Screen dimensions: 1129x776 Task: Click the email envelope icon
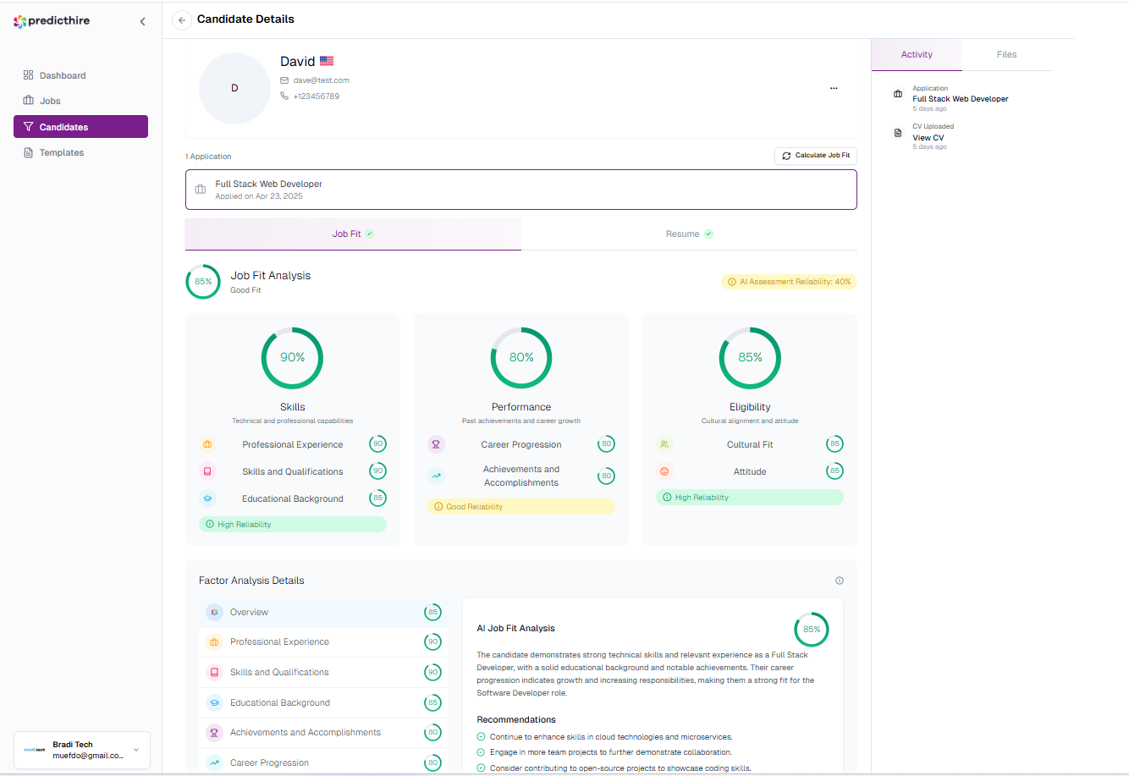click(285, 80)
